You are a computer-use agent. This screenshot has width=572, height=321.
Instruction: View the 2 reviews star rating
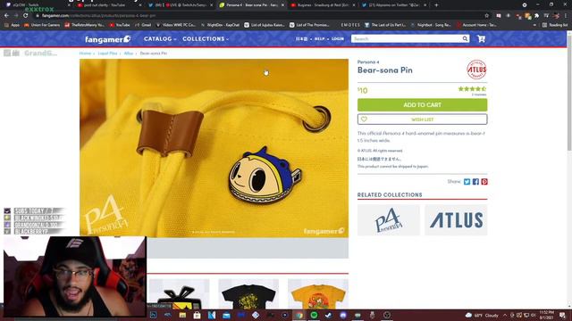(x=472, y=91)
